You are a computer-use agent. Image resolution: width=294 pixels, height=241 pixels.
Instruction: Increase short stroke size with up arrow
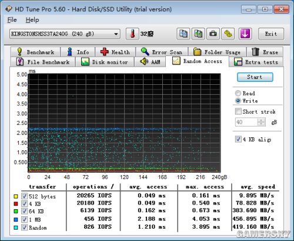pos(261,120)
